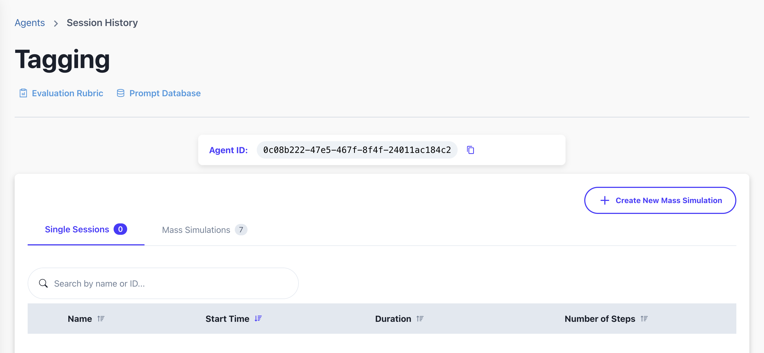Sort by Number of Steps icon
Image resolution: width=764 pixels, height=353 pixels.
[x=644, y=319]
